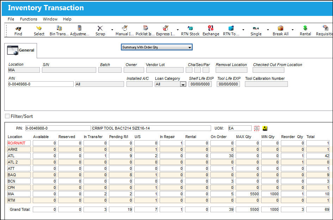Click the Removal Location field
Screen dimensions: 333x220
pos(232,70)
